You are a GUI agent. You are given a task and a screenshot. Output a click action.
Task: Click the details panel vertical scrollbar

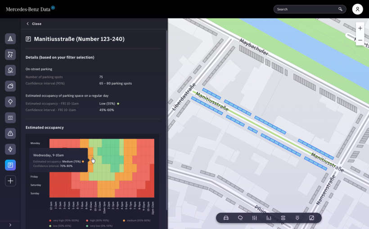tap(166, 120)
